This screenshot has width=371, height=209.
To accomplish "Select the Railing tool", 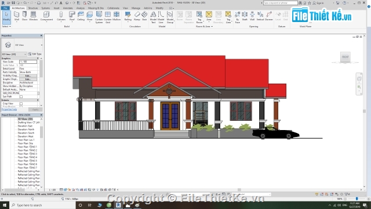I will [x=128, y=16].
